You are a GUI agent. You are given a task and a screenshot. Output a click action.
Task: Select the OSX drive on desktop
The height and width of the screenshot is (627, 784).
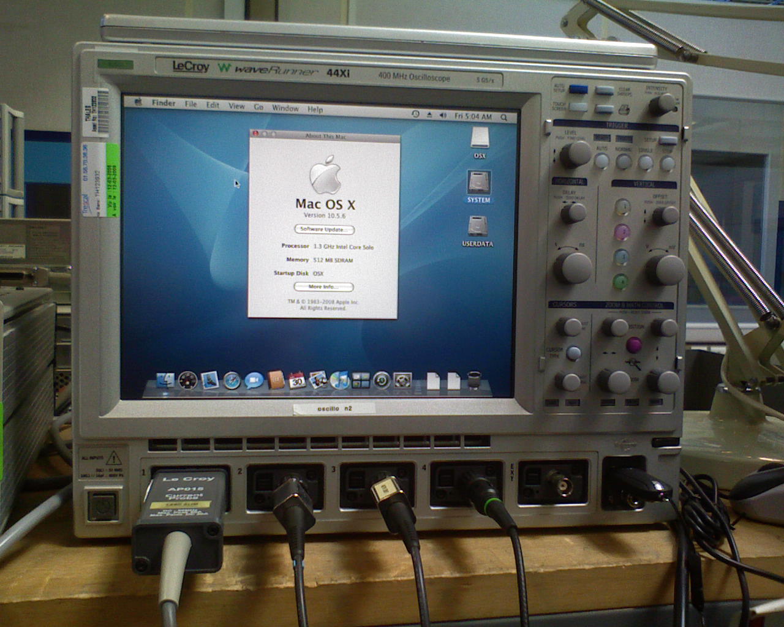click(480, 142)
